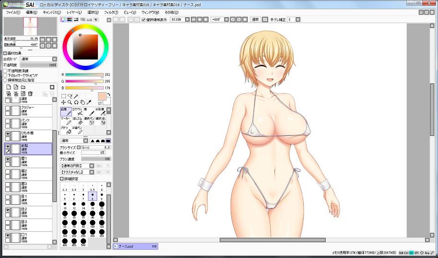Expand the 詳細設定 section

[x=62, y=179]
